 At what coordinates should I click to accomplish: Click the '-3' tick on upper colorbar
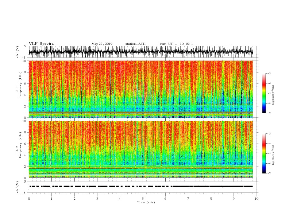coord(269,73)
